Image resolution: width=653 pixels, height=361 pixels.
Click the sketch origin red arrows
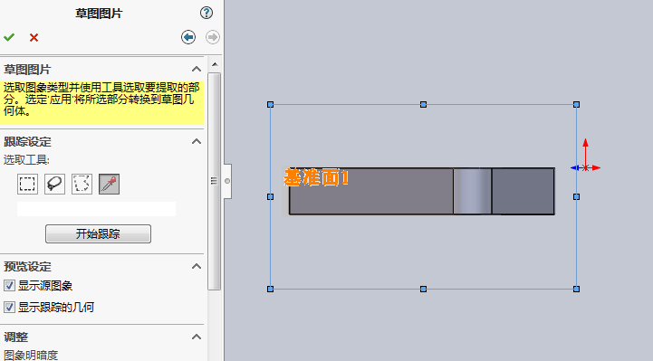tap(586, 167)
